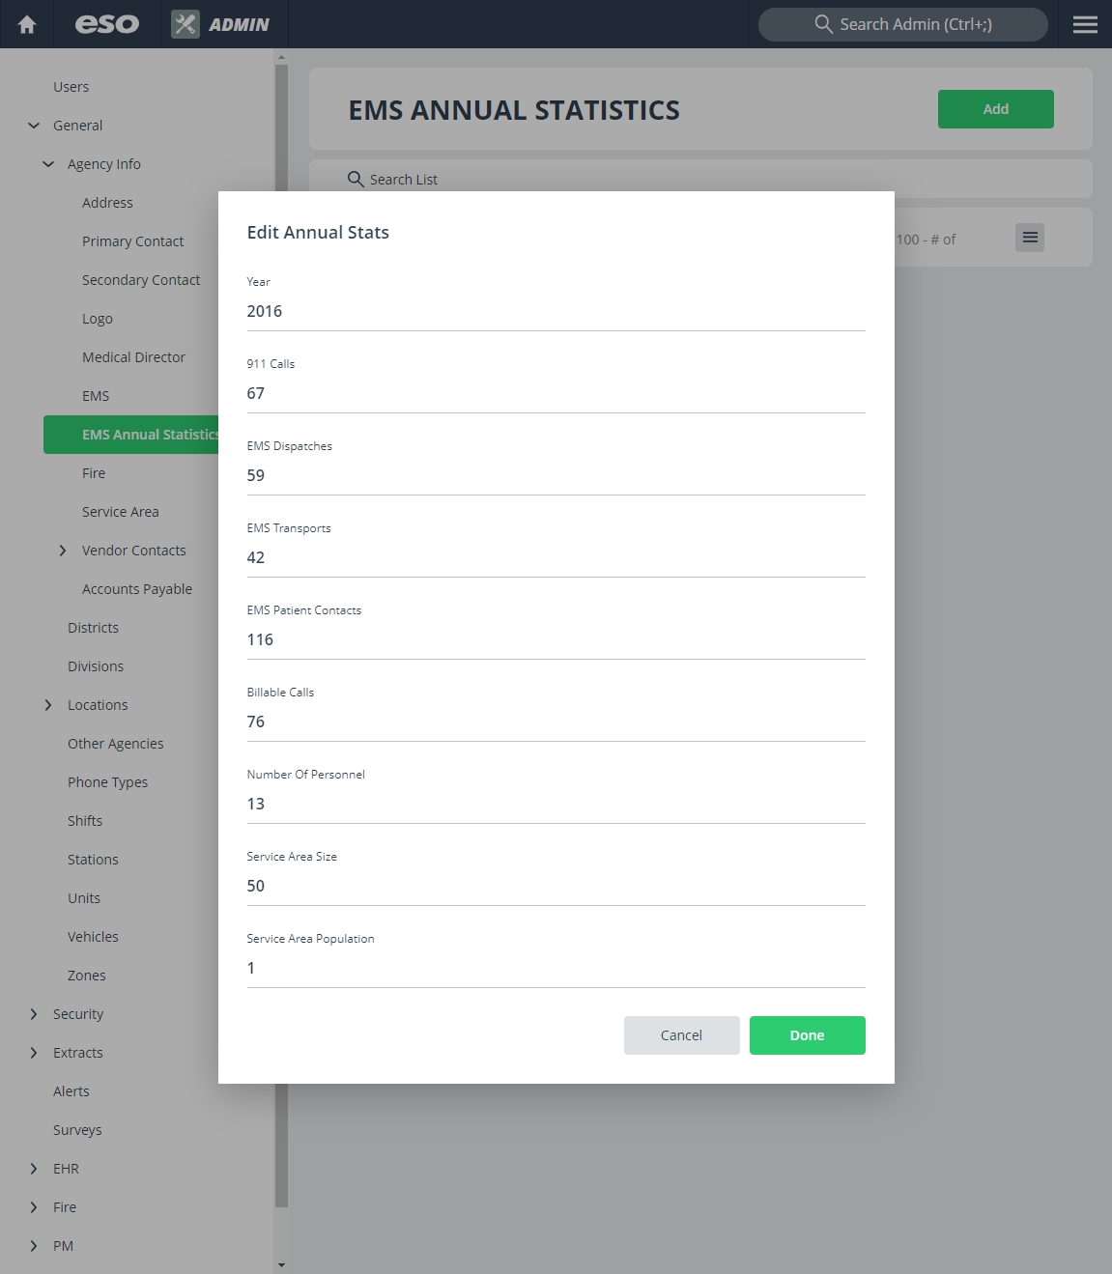Select Stations in the sidebar
1112x1274 pixels.
click(x=93, y=860)
